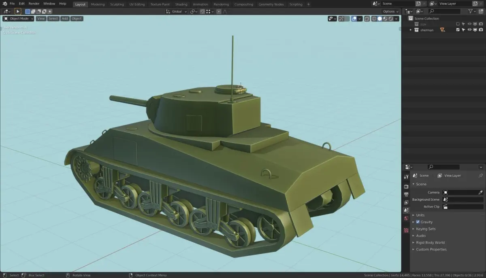Switch to the Texture Paint workspace tab
This screenshot has width=486, height=278.
pos(160,4)
